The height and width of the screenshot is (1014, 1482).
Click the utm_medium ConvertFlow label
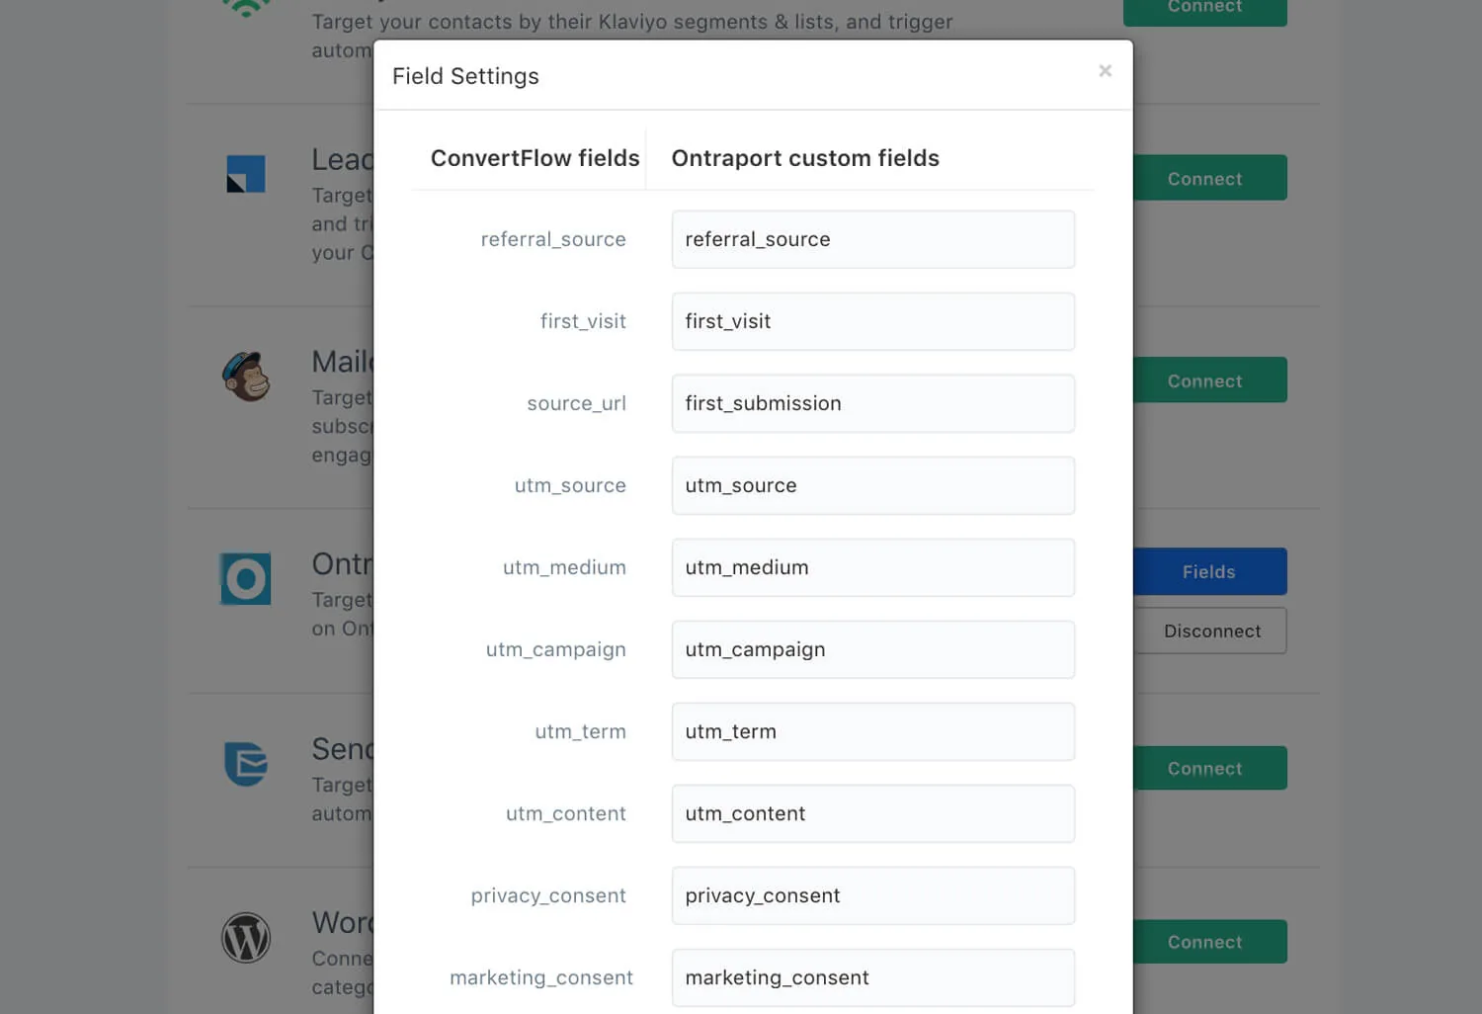pos(564,567)
